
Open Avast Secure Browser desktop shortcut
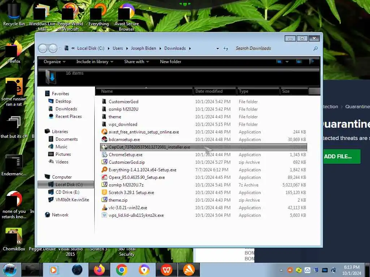(x=126, y=17)
